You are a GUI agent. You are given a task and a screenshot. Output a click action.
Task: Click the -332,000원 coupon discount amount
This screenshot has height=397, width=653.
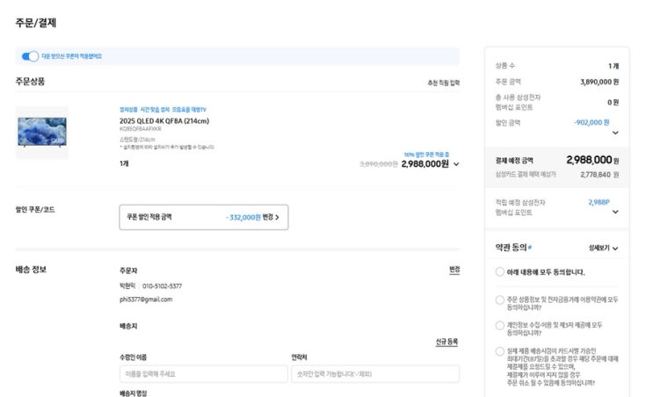[243, 216]
